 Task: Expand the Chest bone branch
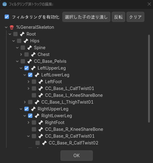pos(21,54)
